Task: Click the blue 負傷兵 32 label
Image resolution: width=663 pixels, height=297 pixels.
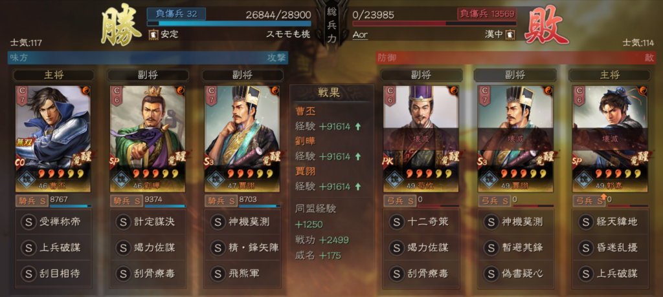Action: [176, 14]
